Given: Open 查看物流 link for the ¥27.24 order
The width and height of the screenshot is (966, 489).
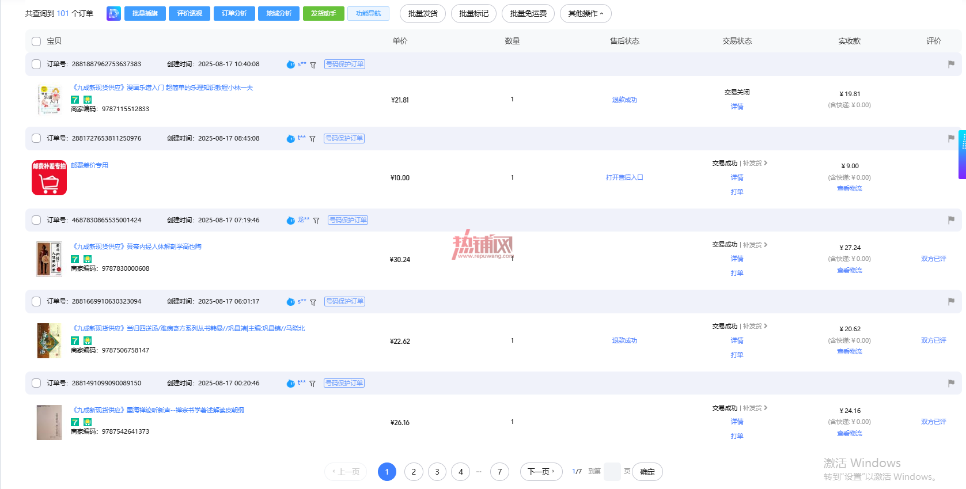Looking at the screenshot, I should pos(849,270).
